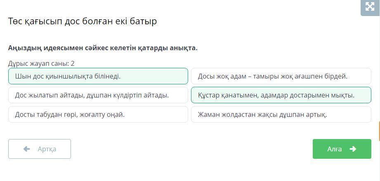Image resolution: width=380 pixels, height=181 pixels.
Task: Toggle fullscreen with the expand arrows icon
Action: click(370, 7)
